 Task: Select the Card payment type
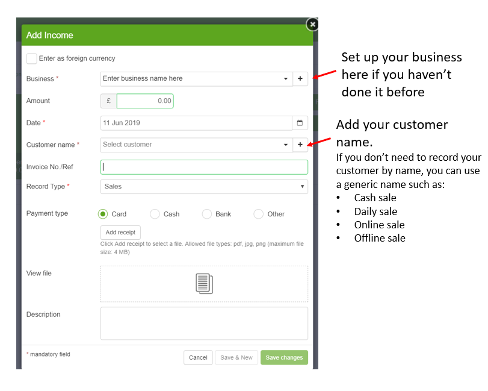pos(103,214)
